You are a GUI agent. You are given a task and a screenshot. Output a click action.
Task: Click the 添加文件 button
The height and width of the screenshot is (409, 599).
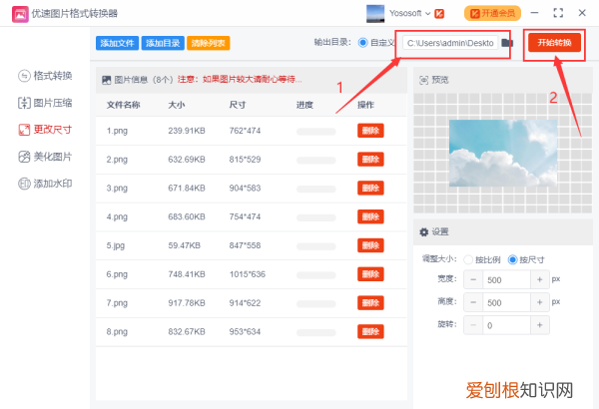(117, 43)
